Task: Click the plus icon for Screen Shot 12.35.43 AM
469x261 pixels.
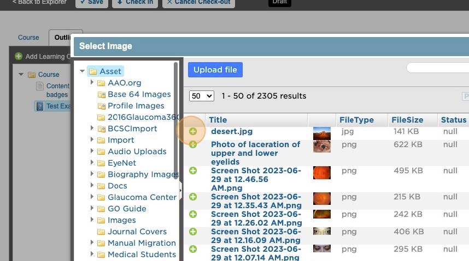Action: point(193,197)
